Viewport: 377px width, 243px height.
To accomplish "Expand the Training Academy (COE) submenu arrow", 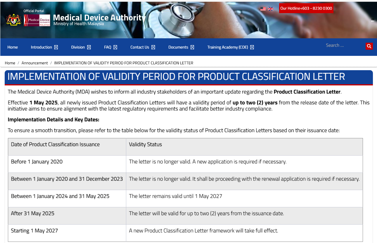I will [252, 47].
